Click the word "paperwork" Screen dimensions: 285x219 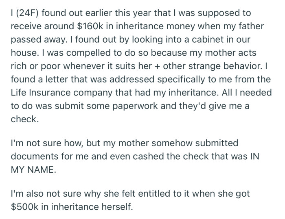point(135,106)
